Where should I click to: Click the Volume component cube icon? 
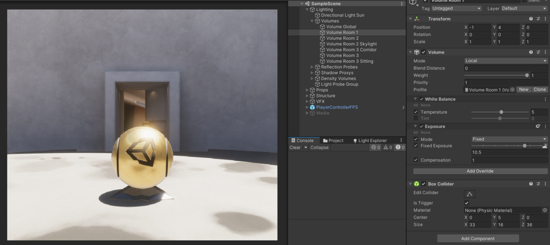click(x=416, y=52)
